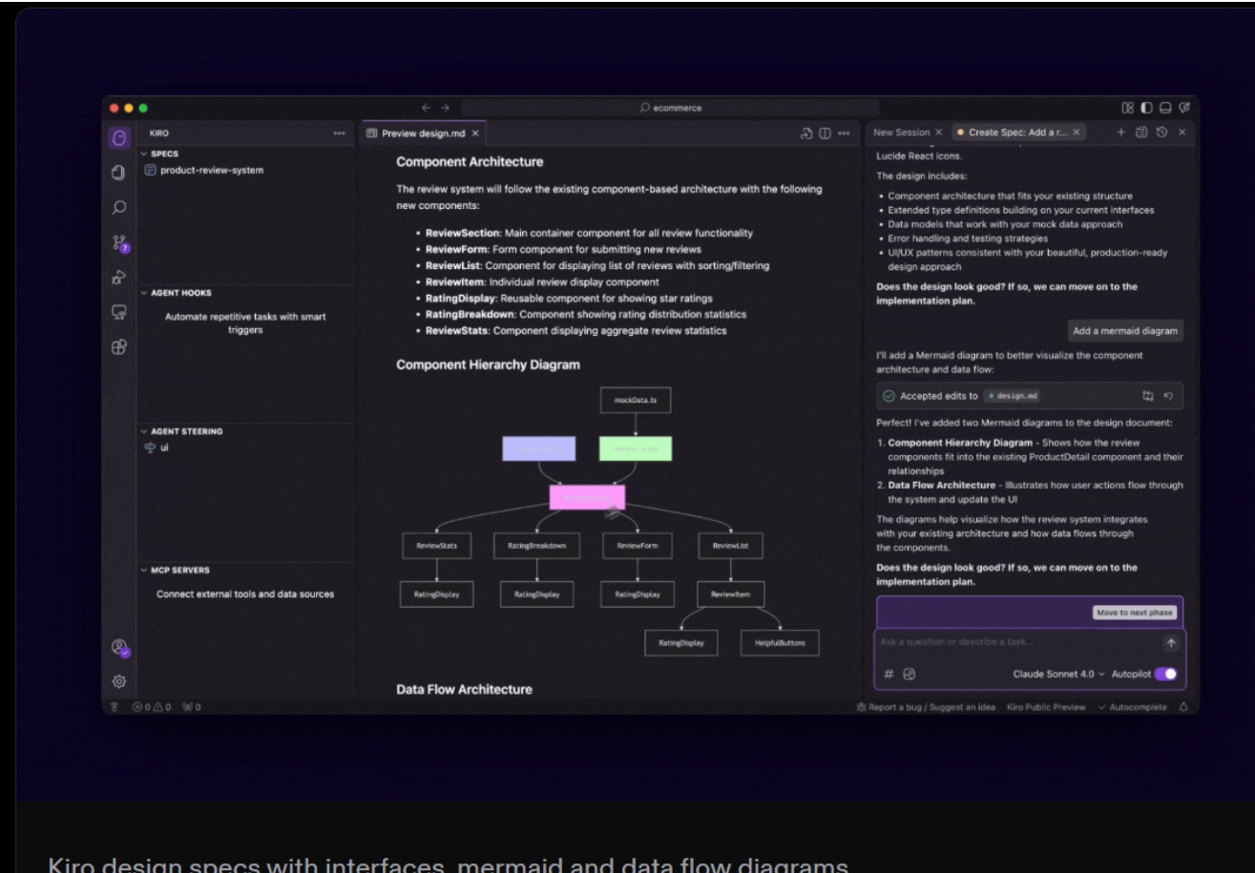This screenshot has width=1255, height=873.
Task: Open the Remote Explorer icon
Action: [x=119, y=312]
